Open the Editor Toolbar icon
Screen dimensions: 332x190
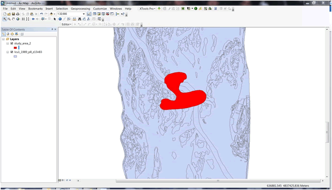[89, 14]
